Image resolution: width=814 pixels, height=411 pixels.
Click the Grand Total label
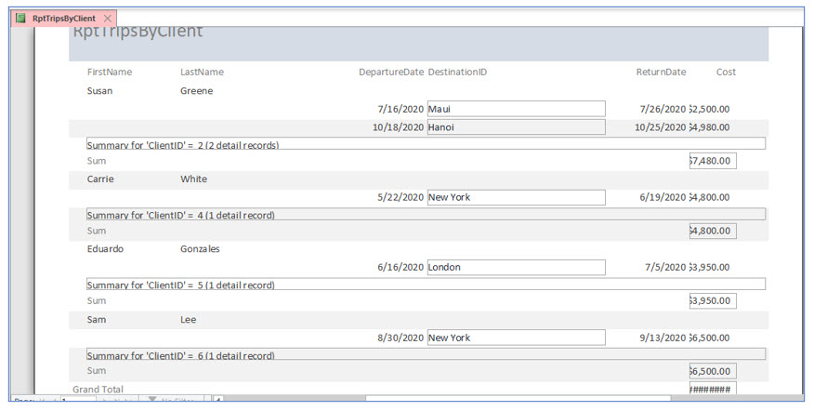coord(98,390)
